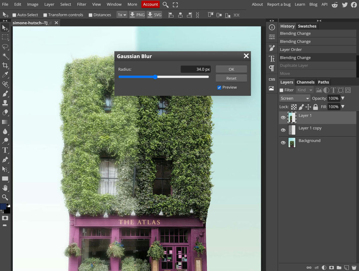Click the Radius slider handle

[x=155, y=77]
